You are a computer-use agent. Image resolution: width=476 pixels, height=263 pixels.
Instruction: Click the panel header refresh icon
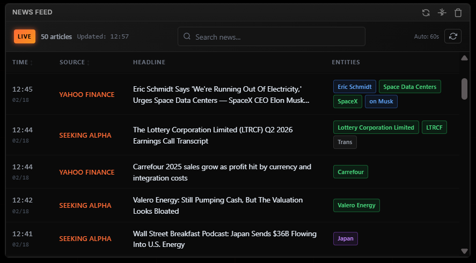click(x=426, y=12)
